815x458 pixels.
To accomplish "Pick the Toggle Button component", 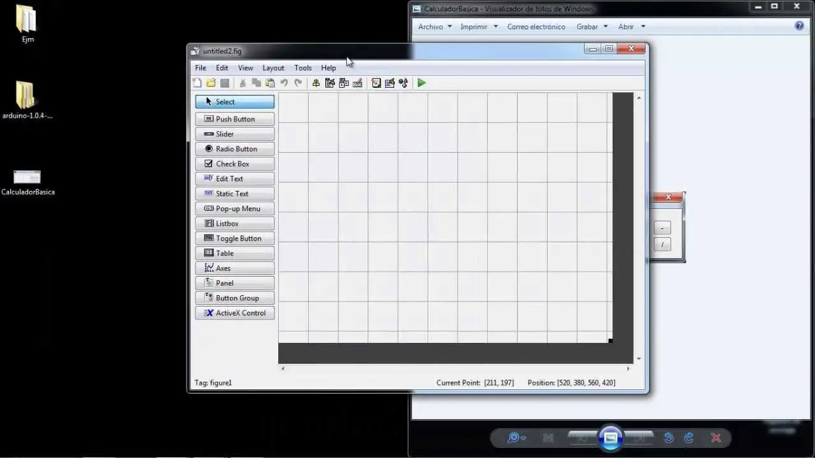I will tap(235, 238).
